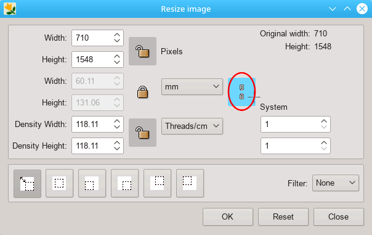Expand the Filter None dropdown
372x235 pixels.
336,183
